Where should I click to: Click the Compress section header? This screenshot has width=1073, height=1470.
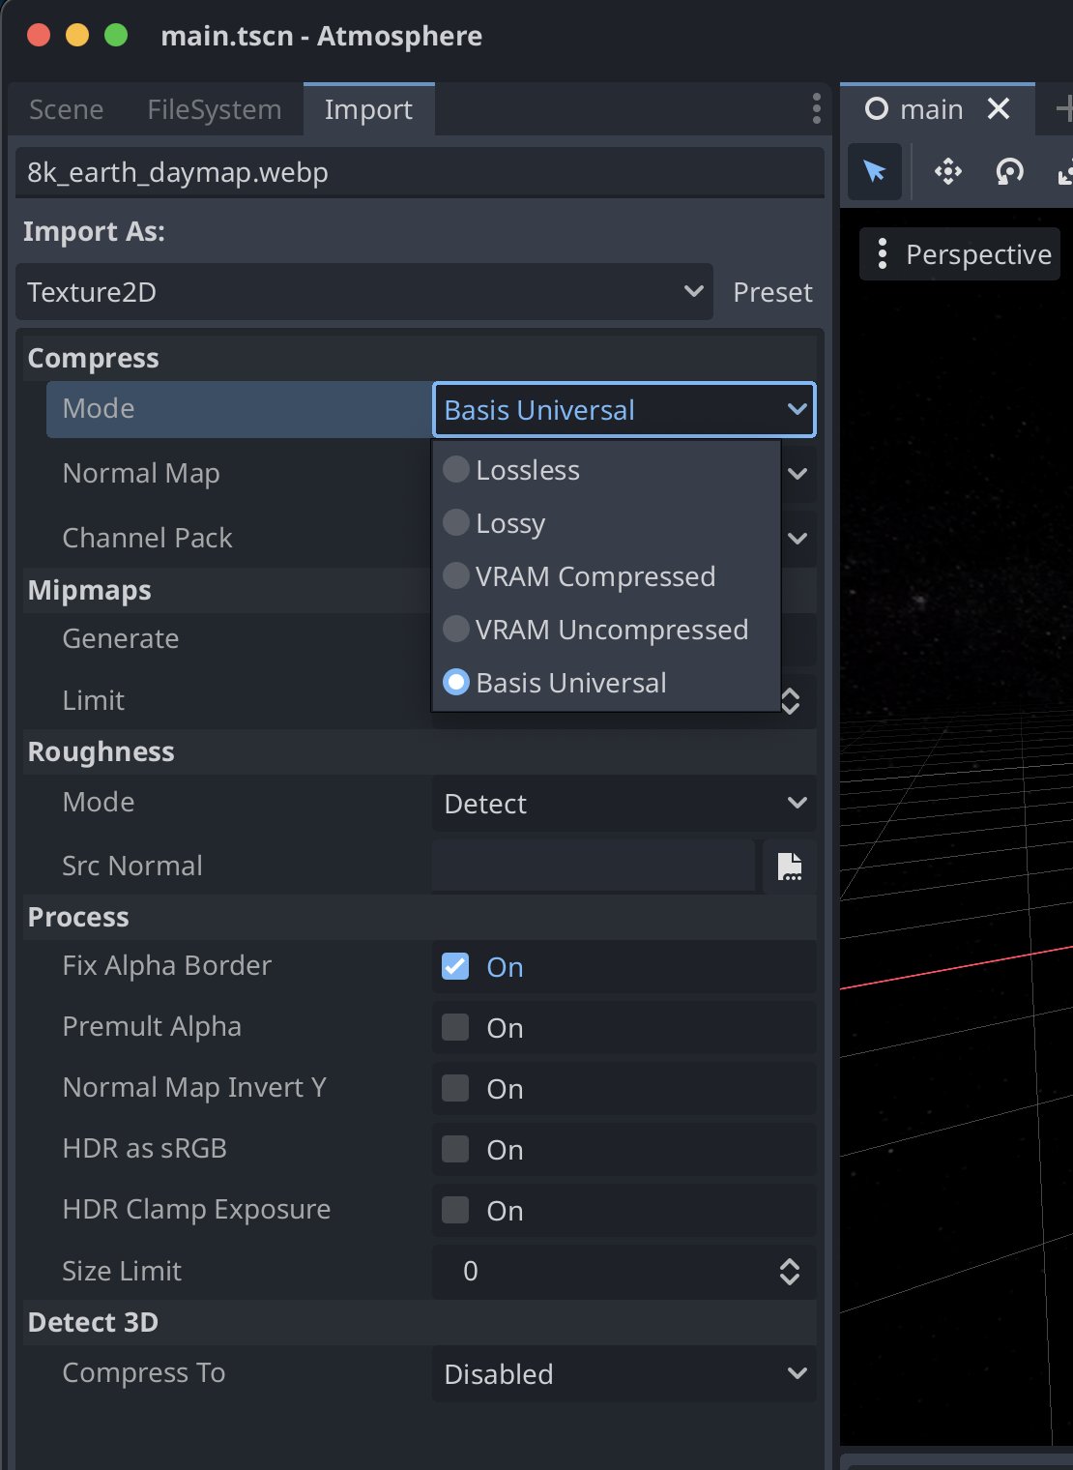(x=420, y=358)
